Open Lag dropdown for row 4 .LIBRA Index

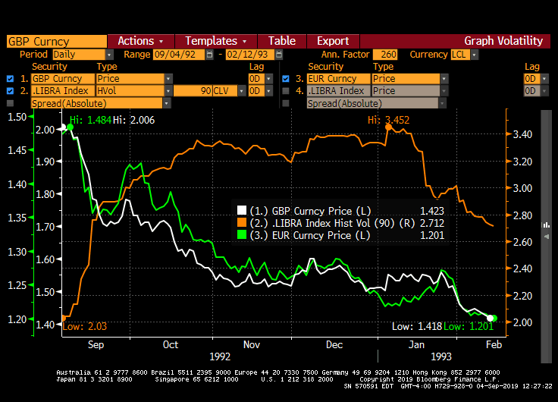(x=545, y=91)
